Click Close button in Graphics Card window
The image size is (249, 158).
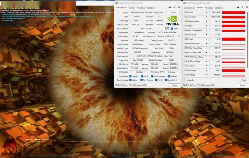tap(174, 85)
